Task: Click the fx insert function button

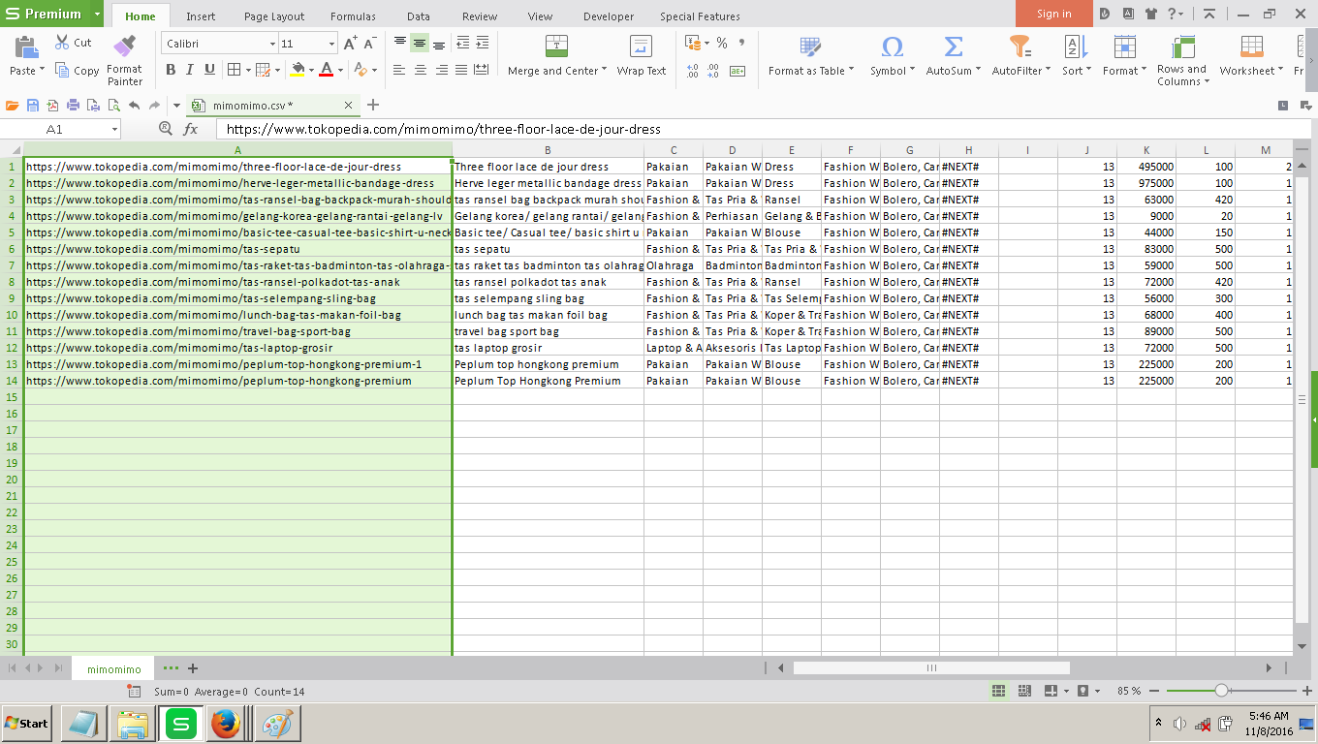Action: [x=191, y=129]
